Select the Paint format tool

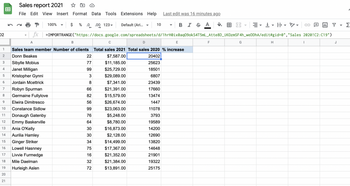pyautogui.click(x=37, y=25)
